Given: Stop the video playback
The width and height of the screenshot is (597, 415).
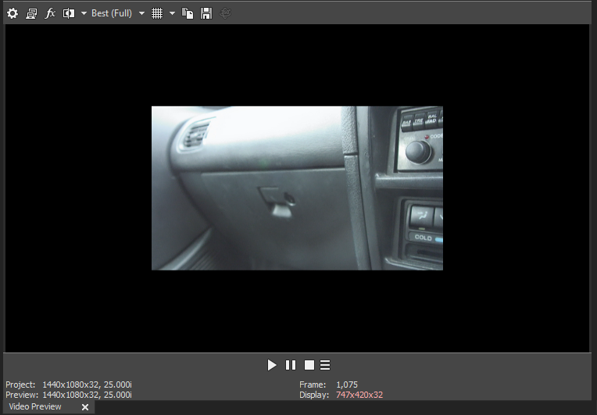Looking at the screenshot, I should point(309,365).
